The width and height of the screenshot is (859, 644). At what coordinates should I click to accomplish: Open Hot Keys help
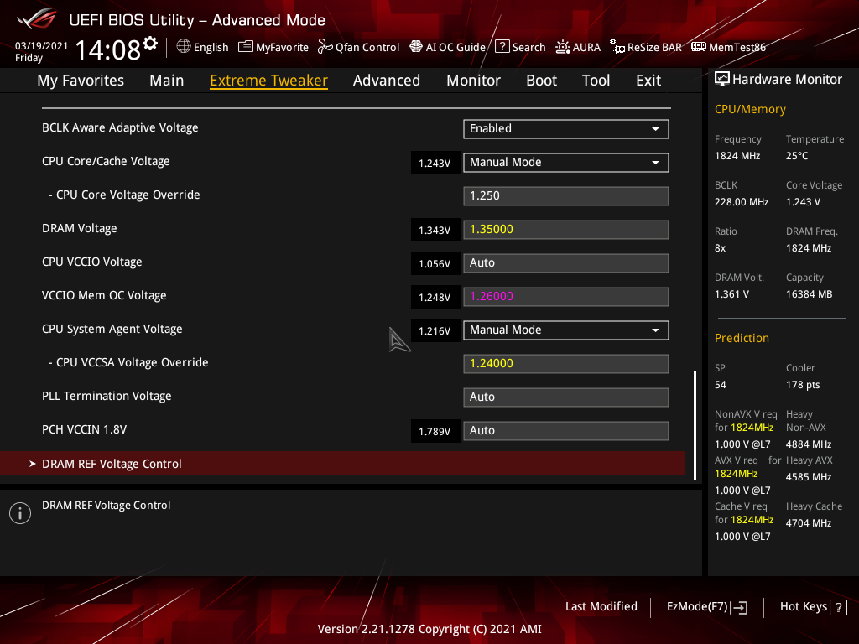coord(813,607)
